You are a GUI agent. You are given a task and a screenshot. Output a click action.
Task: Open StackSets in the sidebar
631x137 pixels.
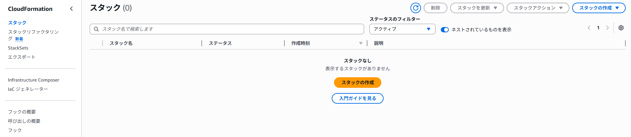[x=18, y=48]
